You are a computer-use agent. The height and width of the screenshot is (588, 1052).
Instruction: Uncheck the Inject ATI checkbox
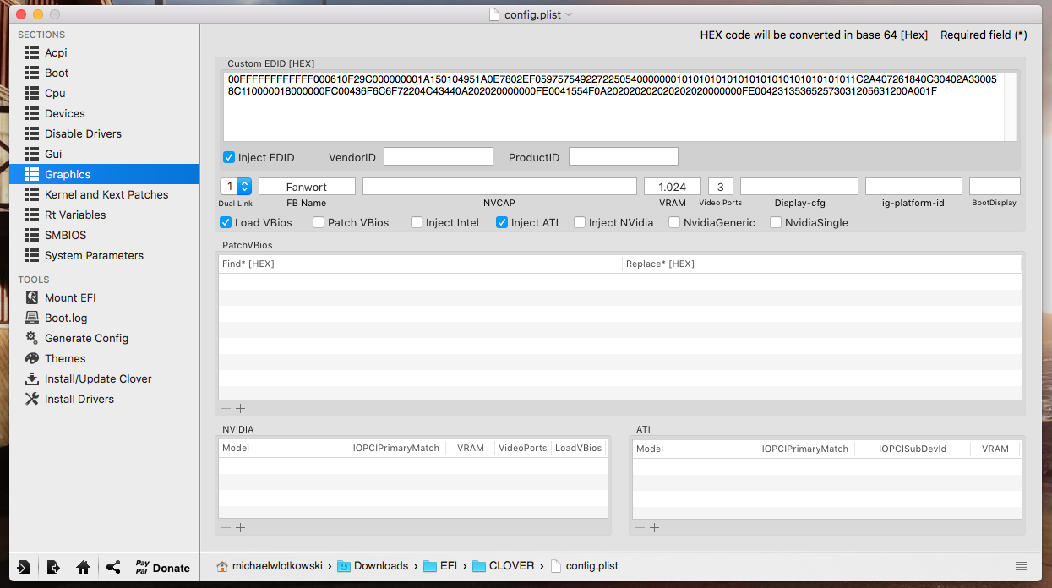pyautogui.click(x=502, y=223)
